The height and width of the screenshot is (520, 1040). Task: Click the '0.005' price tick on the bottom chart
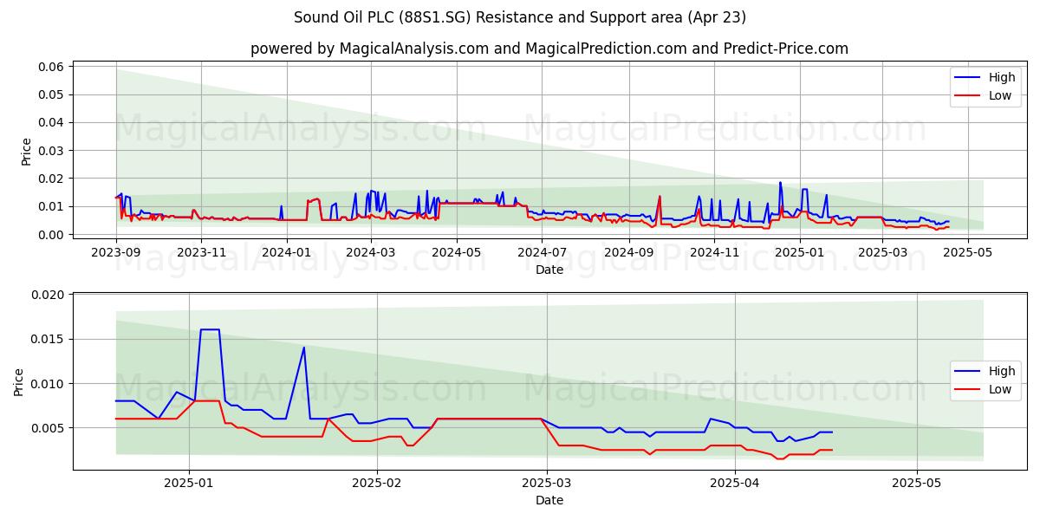(x=49, y=428)
